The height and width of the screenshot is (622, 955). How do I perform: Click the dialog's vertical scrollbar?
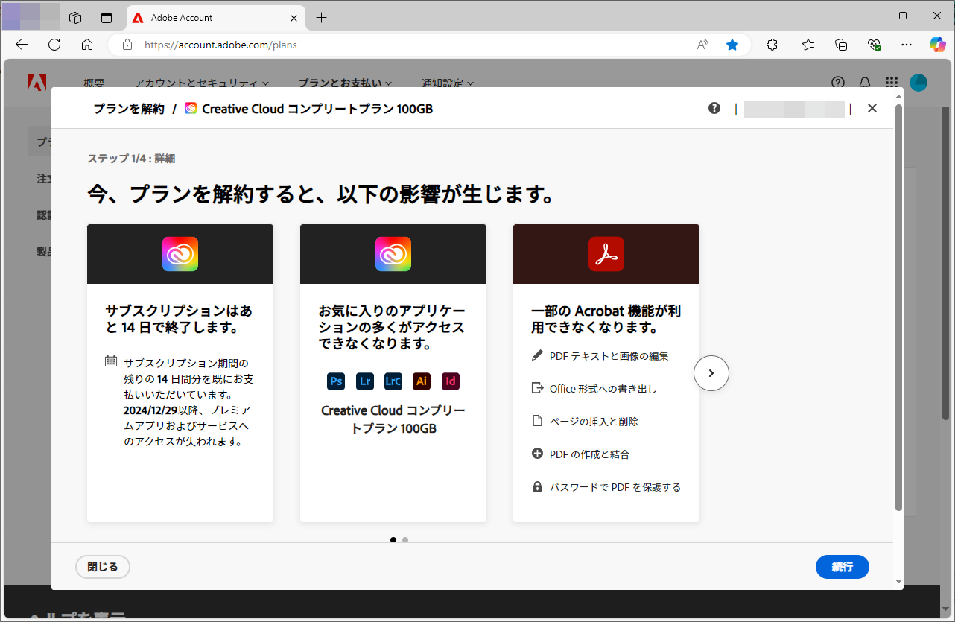pos(898,308)
